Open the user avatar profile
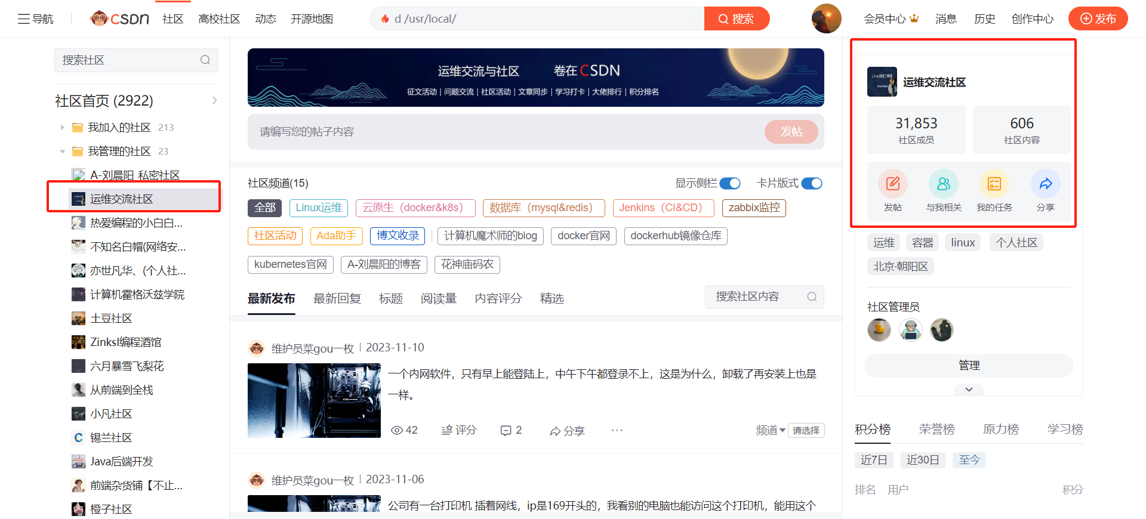 [826, 18]
